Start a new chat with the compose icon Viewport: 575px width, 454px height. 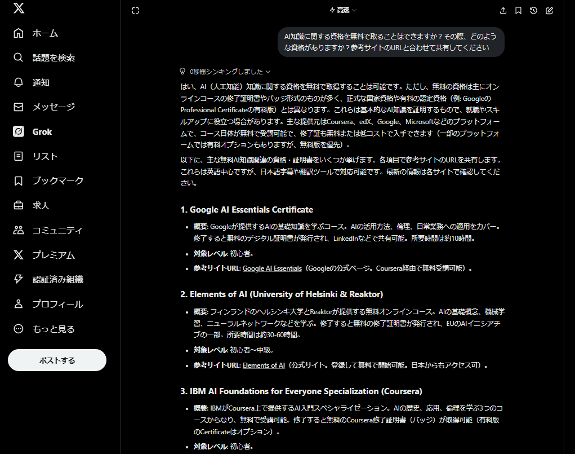click(549, 10)
